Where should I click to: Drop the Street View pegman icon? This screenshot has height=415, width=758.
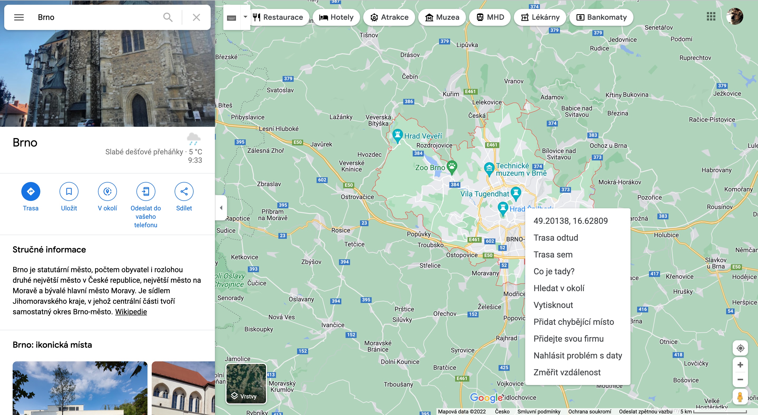coord(740,397)
